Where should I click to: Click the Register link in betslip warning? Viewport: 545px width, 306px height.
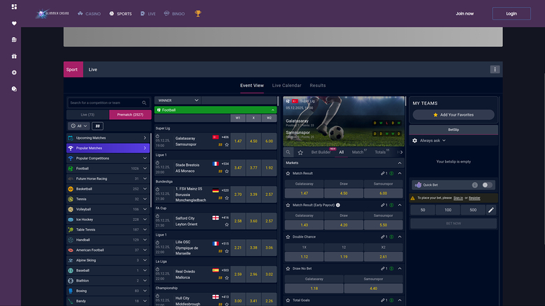pyautogui.click(x=474, y=198)
